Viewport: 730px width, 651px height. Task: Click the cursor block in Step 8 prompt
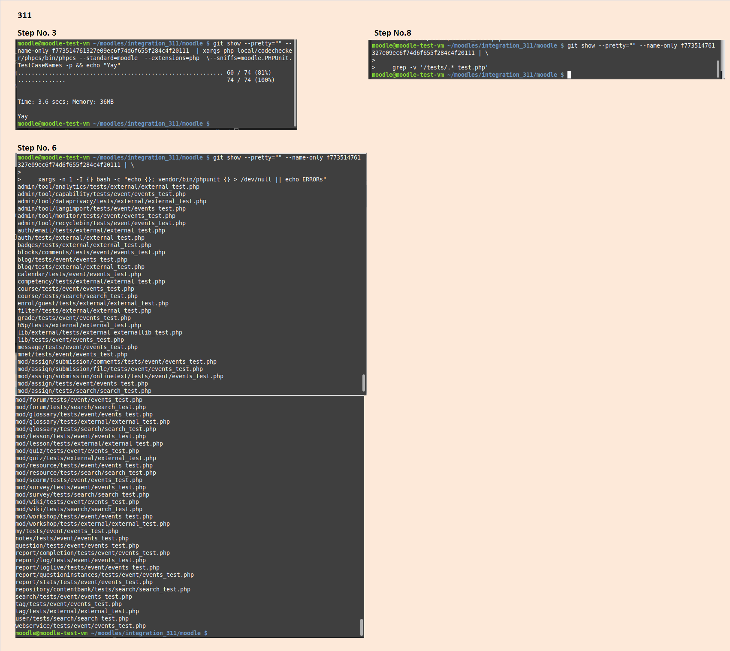coord(569,75)
